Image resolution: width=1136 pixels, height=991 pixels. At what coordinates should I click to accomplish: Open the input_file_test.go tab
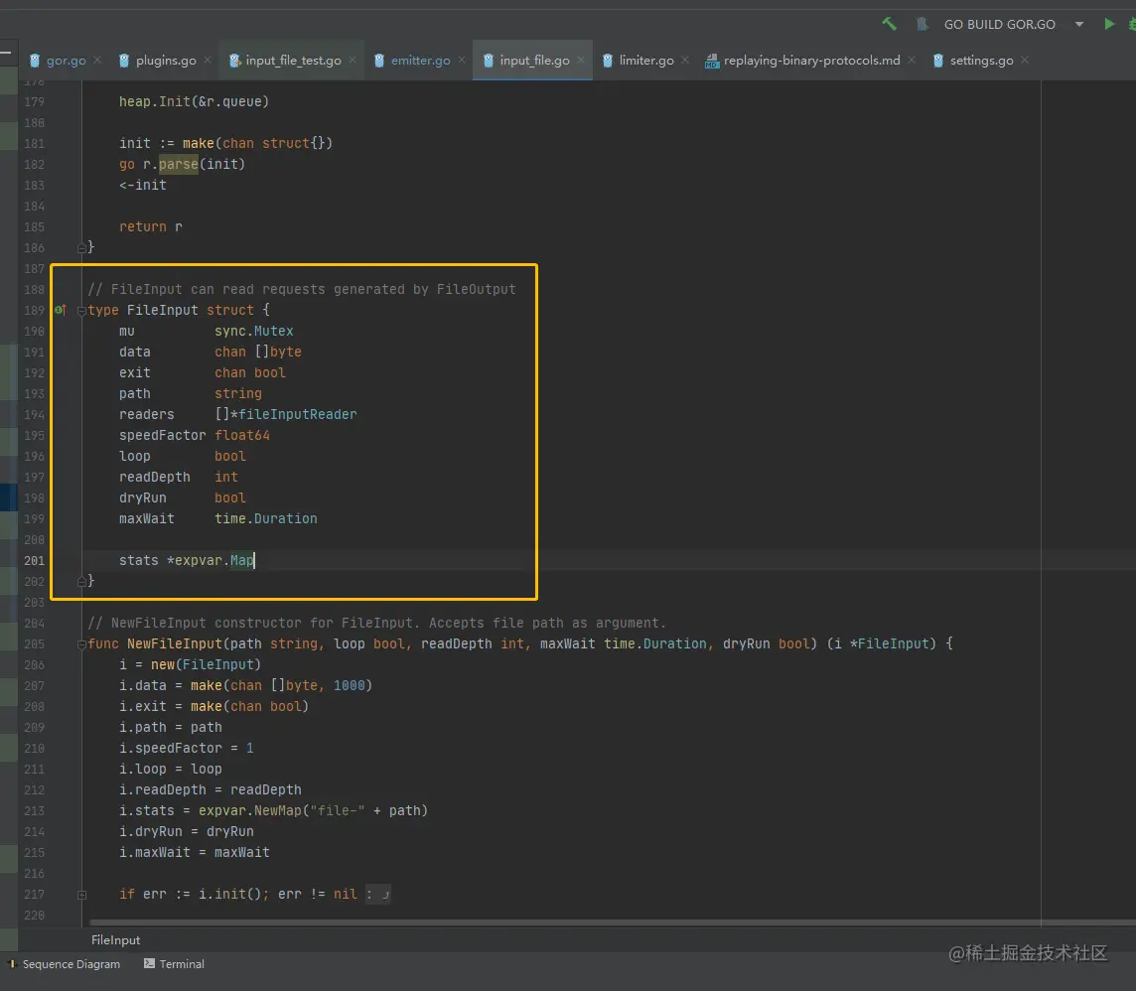tap(293, 61)
